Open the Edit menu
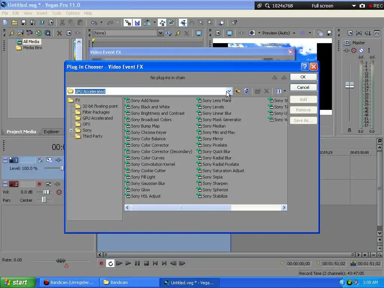The image size is (384, 288). (x=16, y=13)
